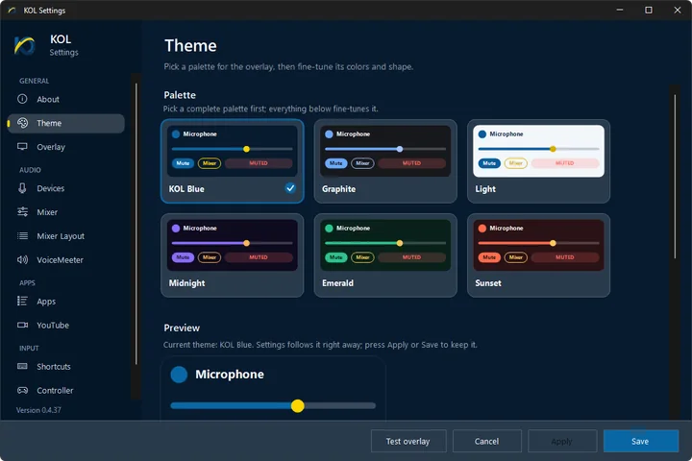
Task: Open the Shortcuts page
Action: point(66,367)
